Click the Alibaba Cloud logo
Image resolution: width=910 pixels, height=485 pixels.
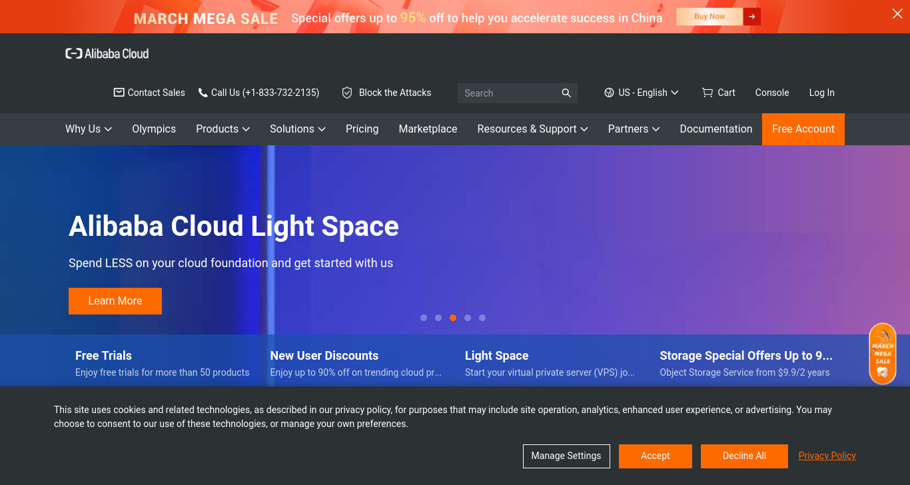(107, 53)
